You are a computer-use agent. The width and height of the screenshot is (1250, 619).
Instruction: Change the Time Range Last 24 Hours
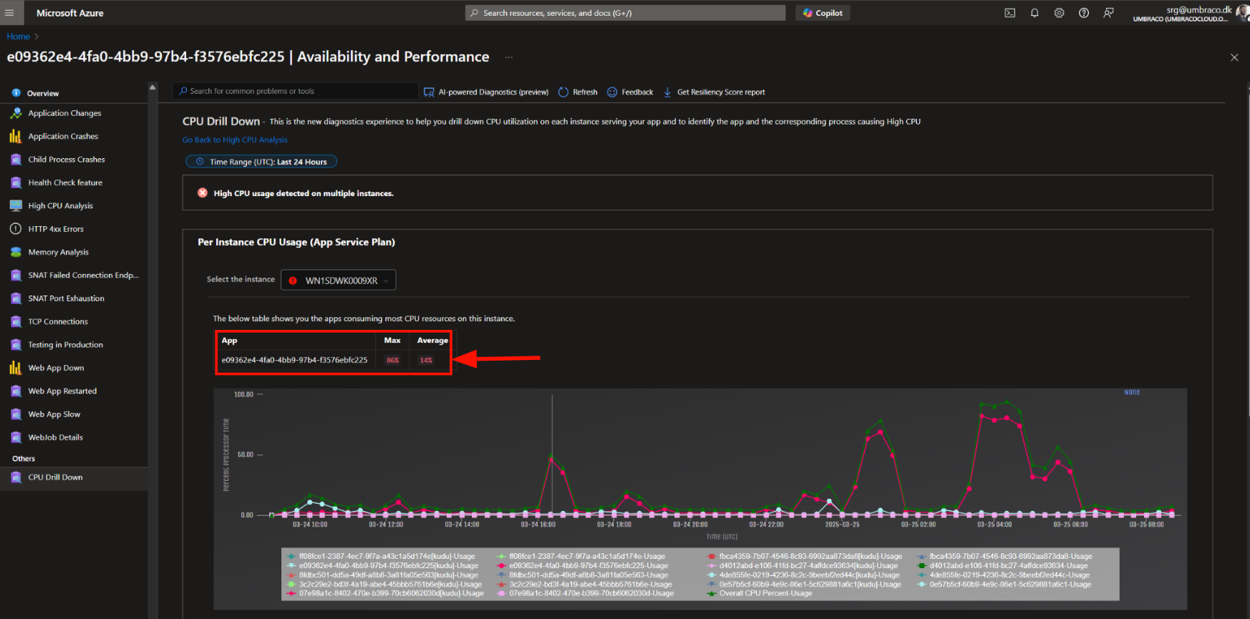(x=261, y=162)
